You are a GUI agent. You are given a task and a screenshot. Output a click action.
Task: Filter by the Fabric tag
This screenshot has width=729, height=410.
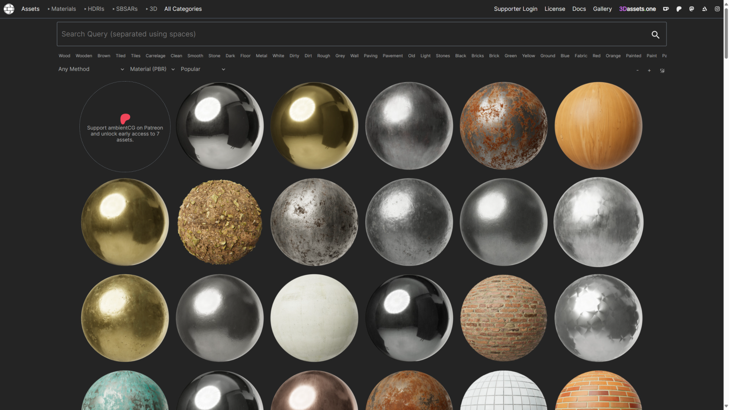[581, 56]
